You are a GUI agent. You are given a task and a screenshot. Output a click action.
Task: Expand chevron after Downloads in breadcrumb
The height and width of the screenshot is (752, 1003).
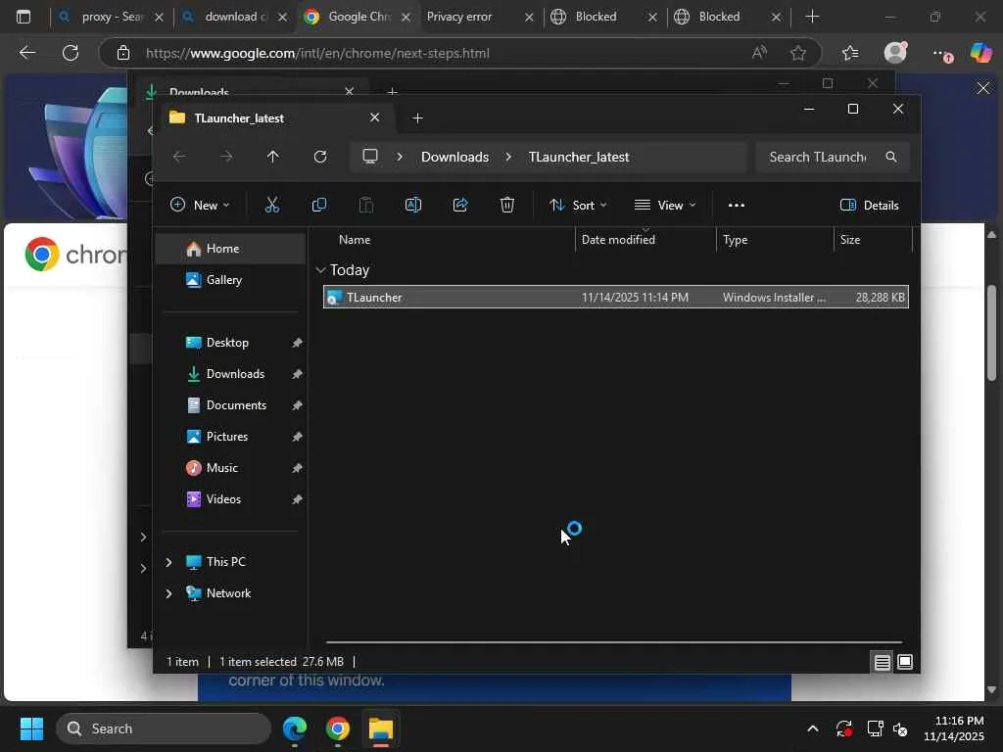point(508,157)
